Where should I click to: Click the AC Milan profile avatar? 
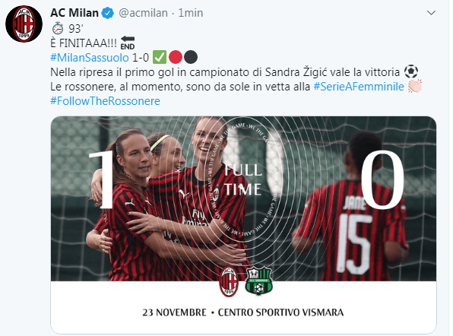pos(24,24)
